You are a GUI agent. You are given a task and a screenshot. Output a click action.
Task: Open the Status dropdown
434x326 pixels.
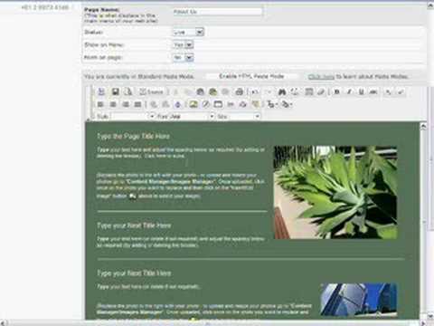coord(189,32)
